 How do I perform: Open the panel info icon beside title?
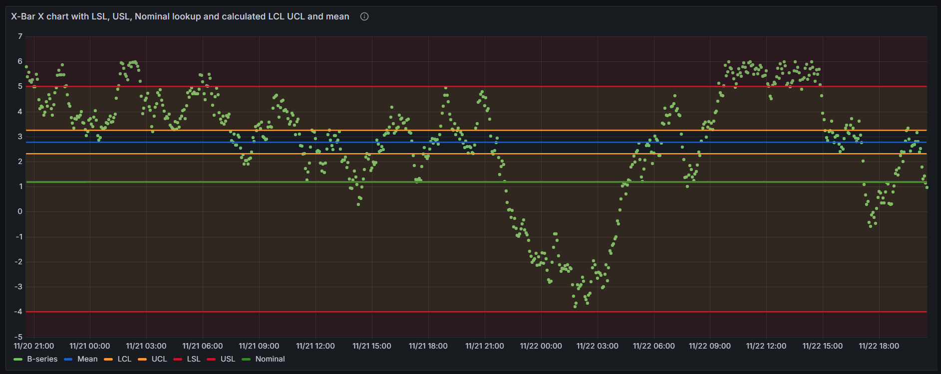(x=364, y=16)
